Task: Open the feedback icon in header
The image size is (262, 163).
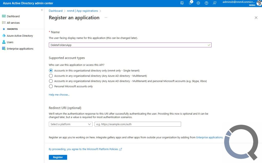Action: pos(215,3)
